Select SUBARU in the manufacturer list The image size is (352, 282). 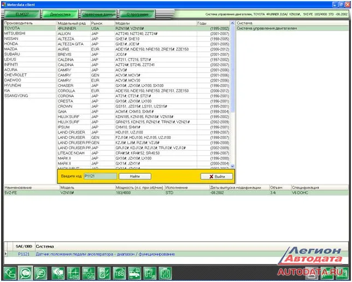click(30, 54)
